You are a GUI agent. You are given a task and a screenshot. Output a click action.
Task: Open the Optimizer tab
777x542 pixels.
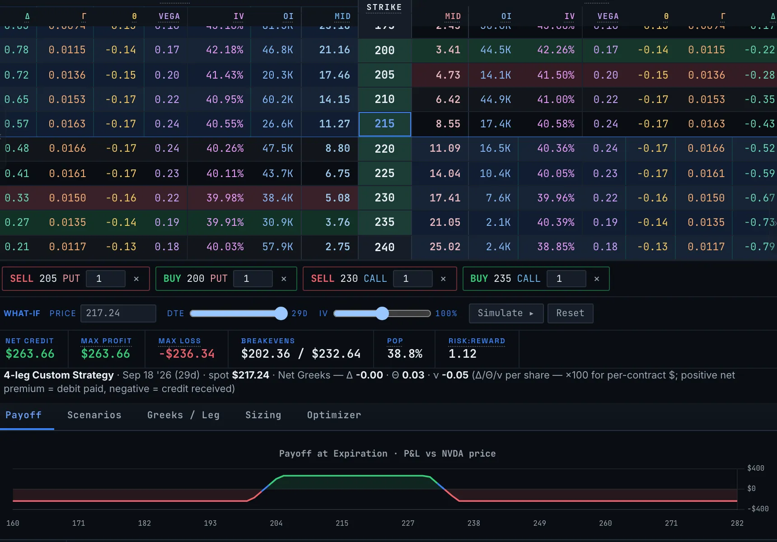tap(334, 415)
